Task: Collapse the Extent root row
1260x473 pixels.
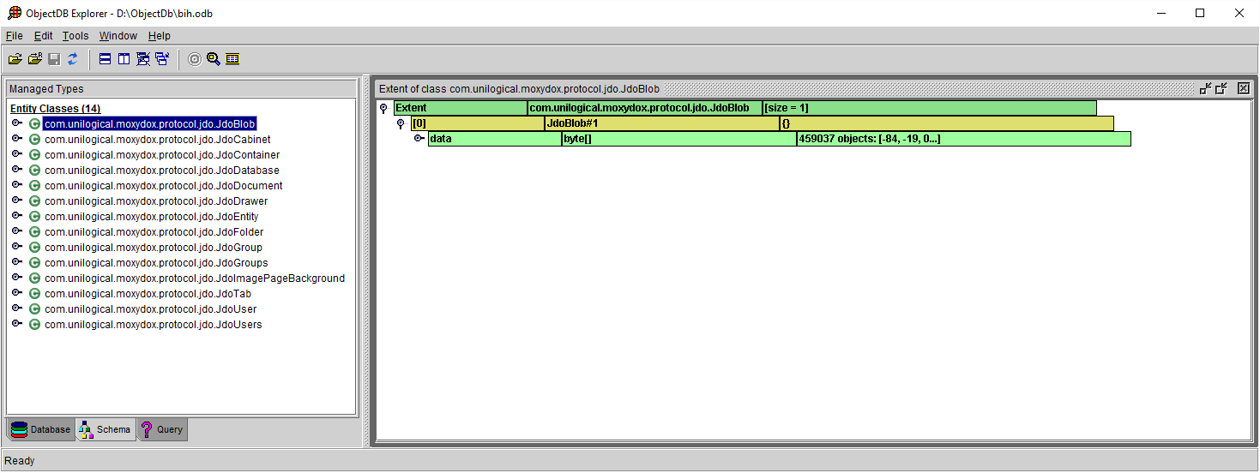Action: (383, 109)
